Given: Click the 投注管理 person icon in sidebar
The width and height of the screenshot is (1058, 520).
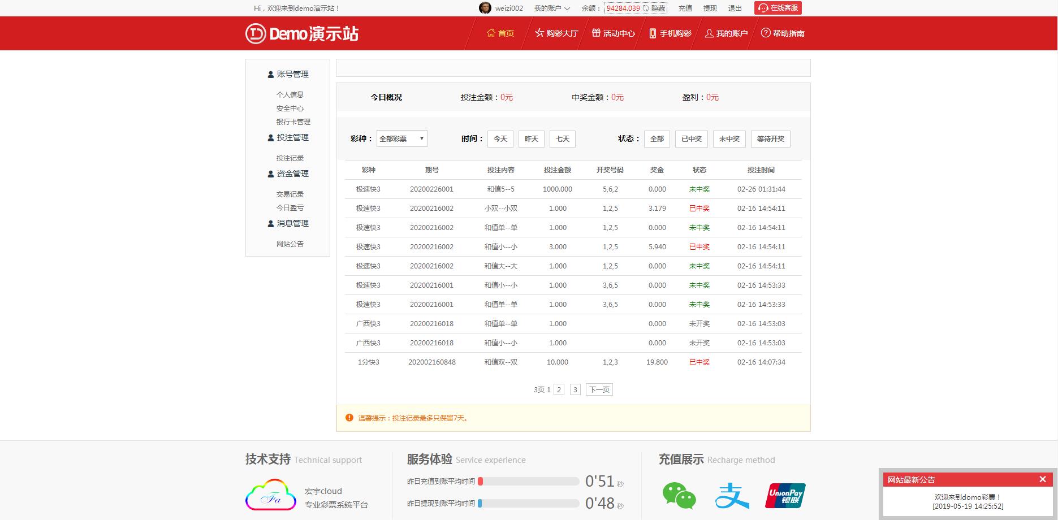Looking at the screenshot, I should click(271, 138).
